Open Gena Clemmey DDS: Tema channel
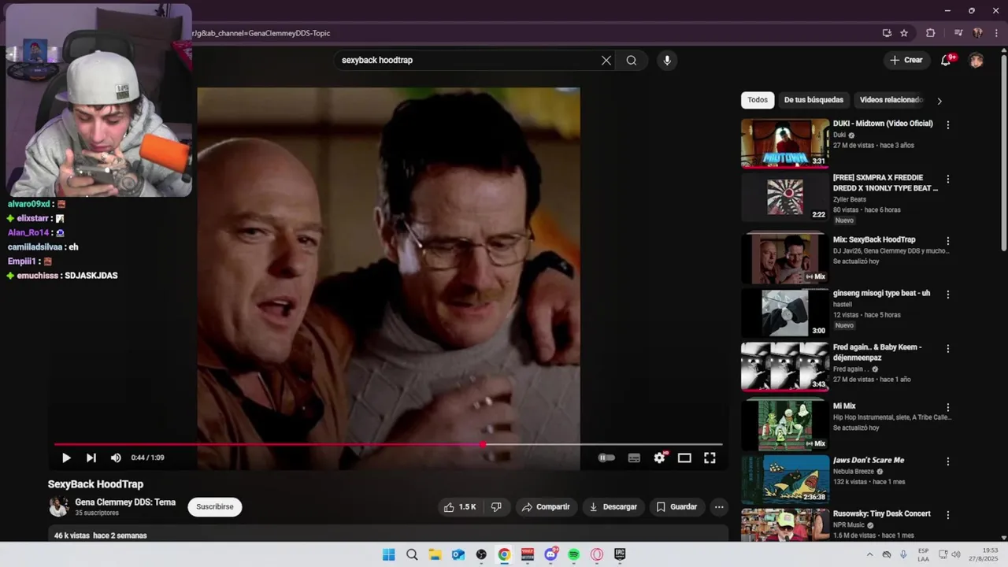 [x=125, y=502]
